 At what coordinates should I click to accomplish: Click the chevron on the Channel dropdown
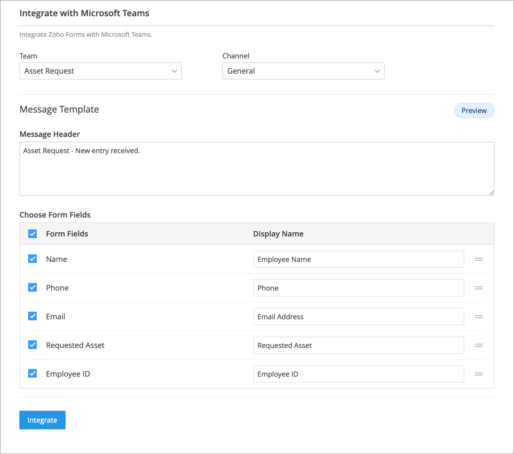coord(377,71)
